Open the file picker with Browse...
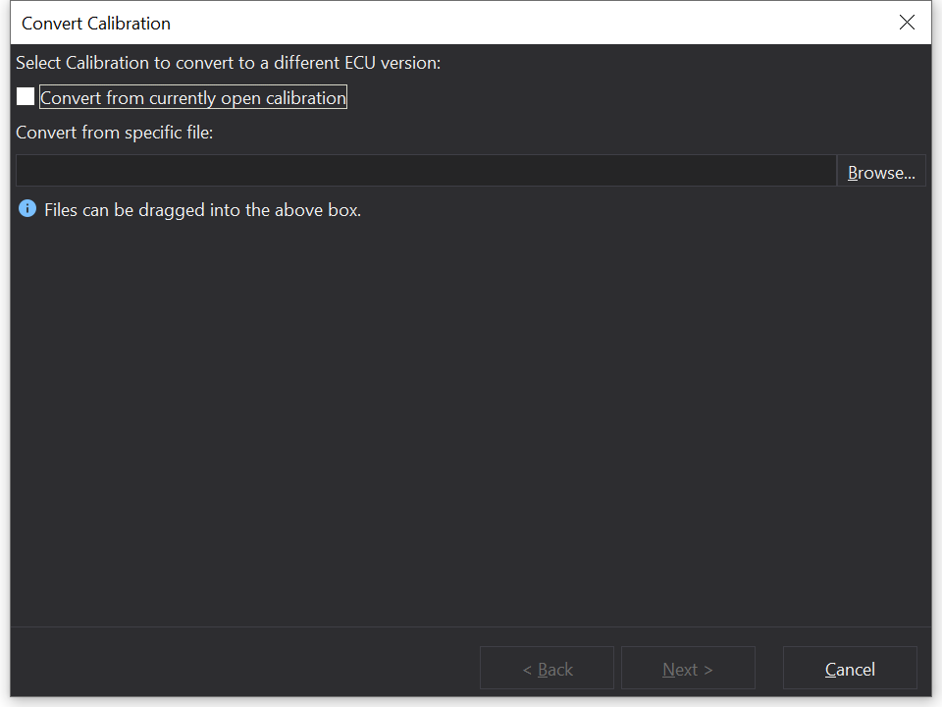The height and width of the screenshot is (707, 942). (880, 172)
